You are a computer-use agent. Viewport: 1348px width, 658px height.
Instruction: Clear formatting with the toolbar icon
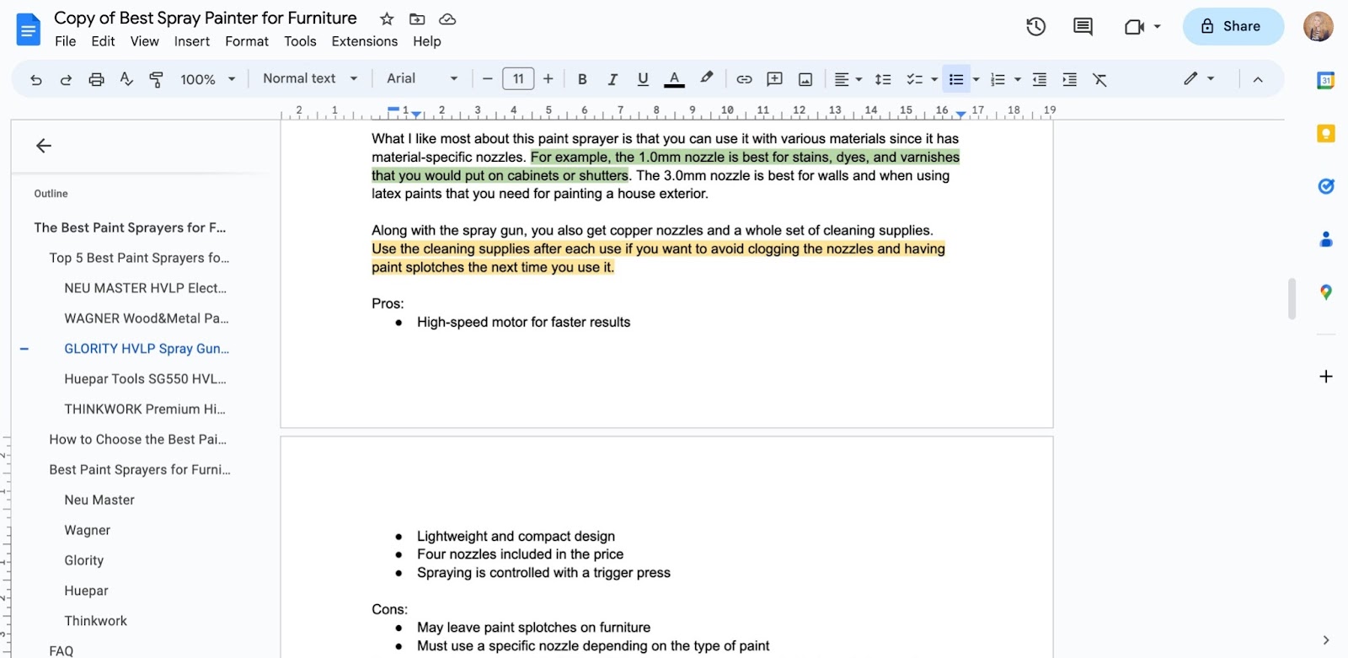[1099, 79]
